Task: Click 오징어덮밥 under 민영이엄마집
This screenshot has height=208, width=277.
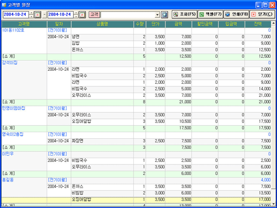Action: tap(102, 121)
